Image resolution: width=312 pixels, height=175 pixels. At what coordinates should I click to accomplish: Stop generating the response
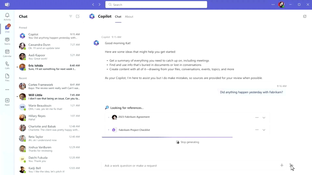(188, 142)
